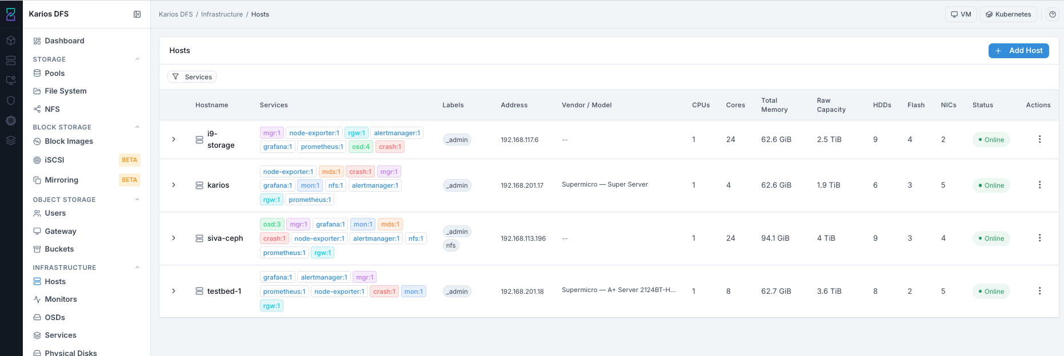Click the Karios logo icon
Image resolution: width=1064 pixels, height=356 pixels.
[11, 14]
